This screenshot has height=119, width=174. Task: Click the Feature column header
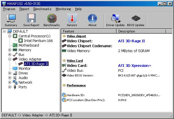pyautogui.click(x=89, y=31)
